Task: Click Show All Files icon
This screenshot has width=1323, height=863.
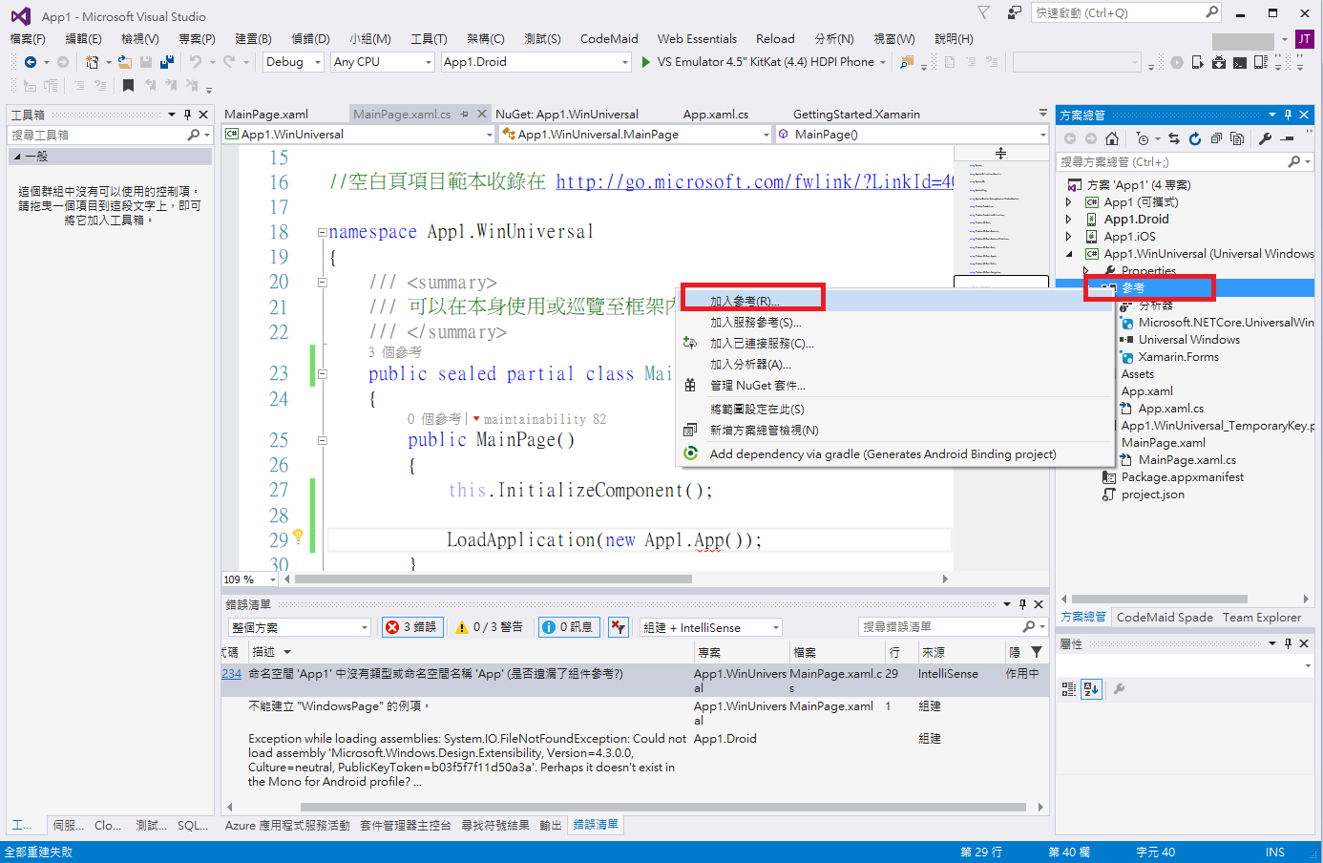Action: coord(1237,138)
